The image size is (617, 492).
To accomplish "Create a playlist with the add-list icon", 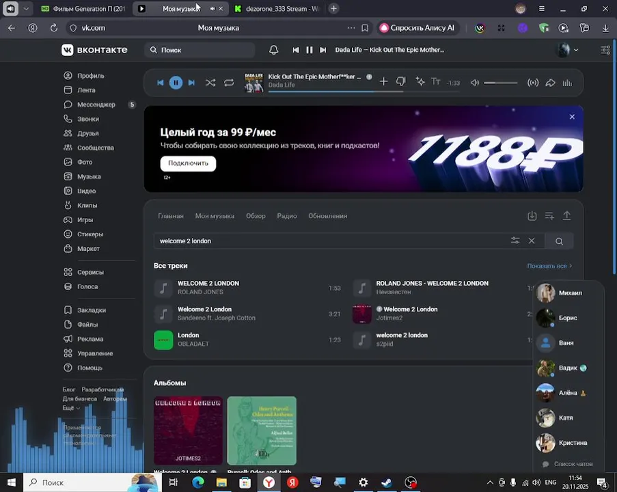I will point(549,216).
